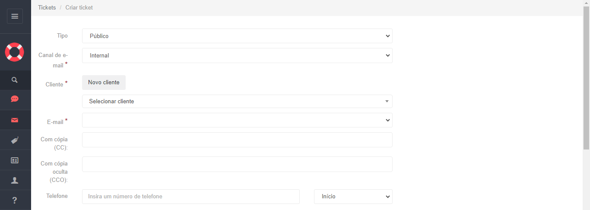Open the chat bubble icon in sidebar

click(x=15, y=99)
